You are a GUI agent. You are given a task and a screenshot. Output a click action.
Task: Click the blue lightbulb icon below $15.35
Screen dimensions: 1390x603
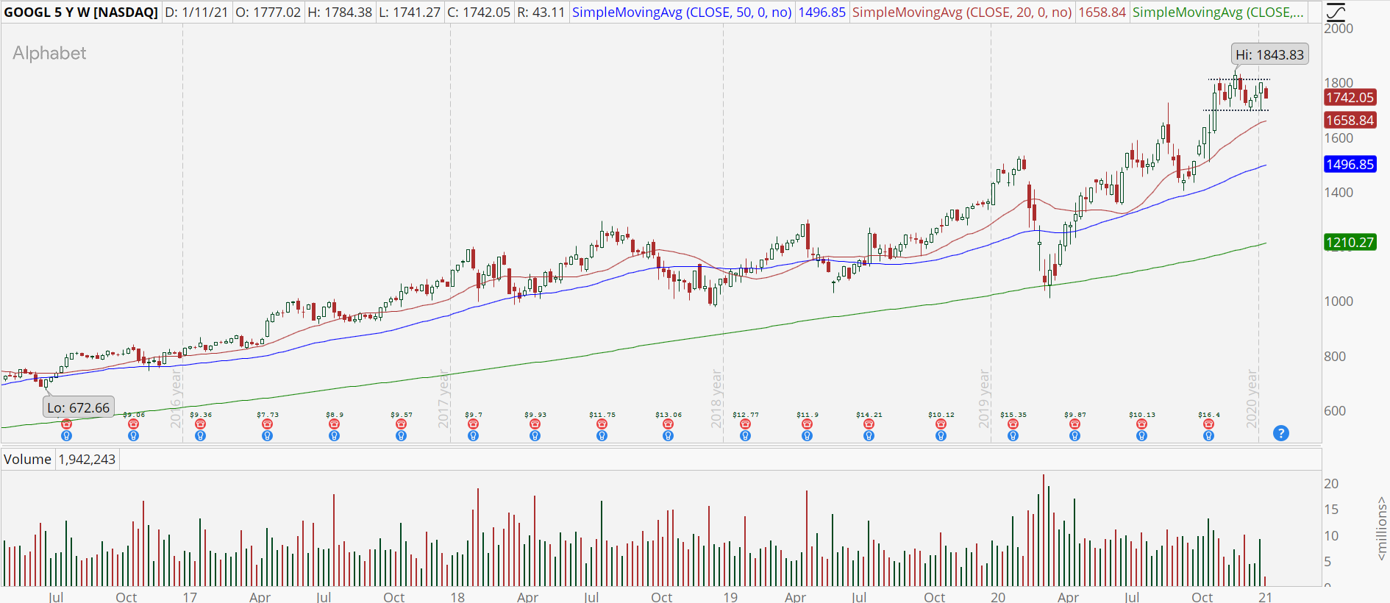click(1013, 435)
